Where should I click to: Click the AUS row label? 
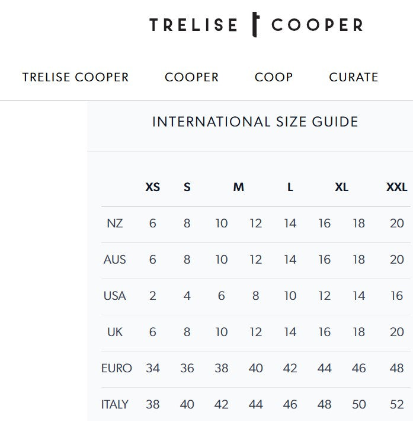tap(115, 259)
